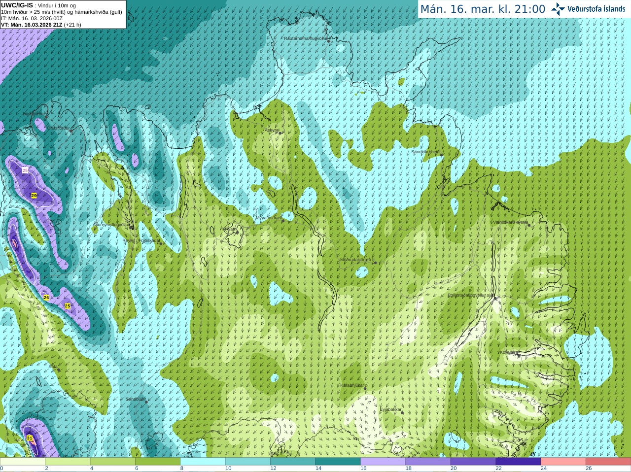Click the legend scale number 16

(363, 469)
